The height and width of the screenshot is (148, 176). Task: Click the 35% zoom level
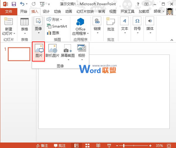pyautogui.click(x=159, y=146)
